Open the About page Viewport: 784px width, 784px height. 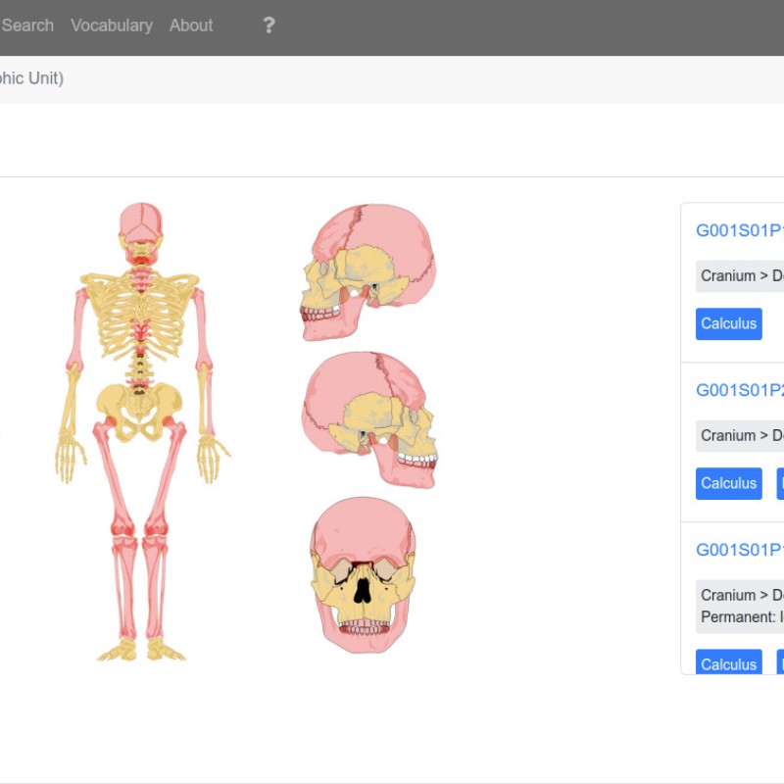pos(190,26)
